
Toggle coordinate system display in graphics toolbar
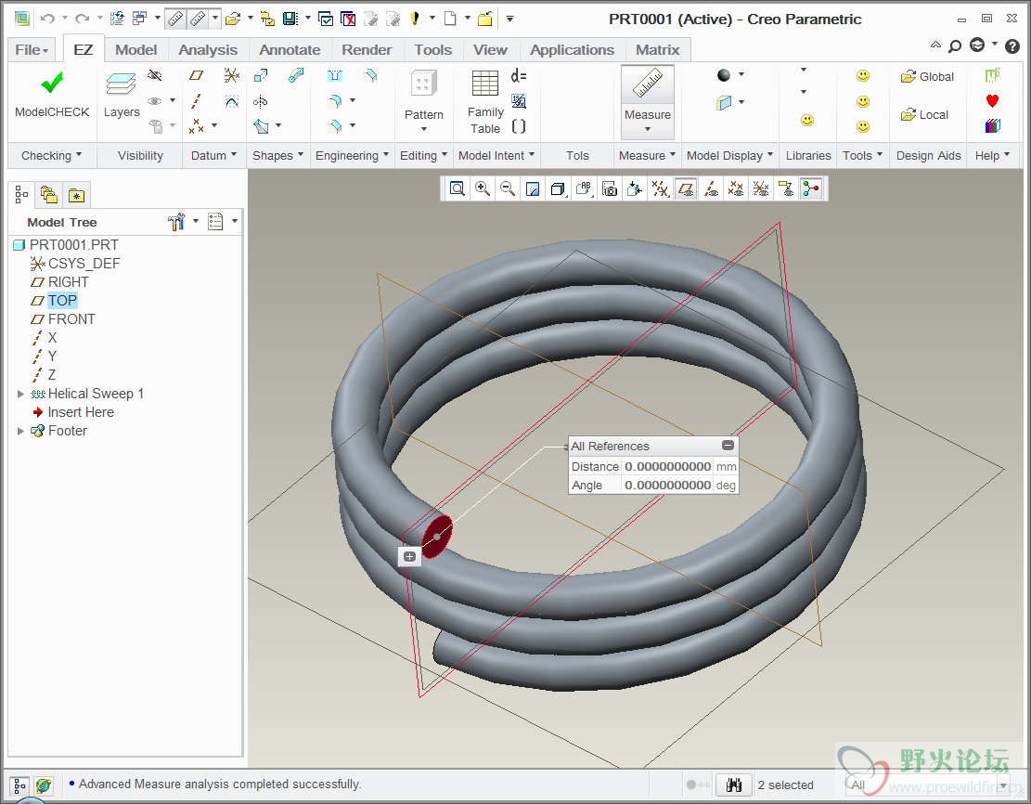click(761, 188)
